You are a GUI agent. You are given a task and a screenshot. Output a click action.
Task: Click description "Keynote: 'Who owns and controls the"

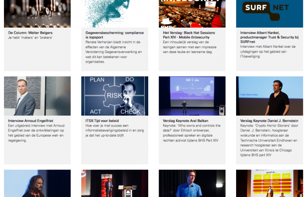coord(191,133)
